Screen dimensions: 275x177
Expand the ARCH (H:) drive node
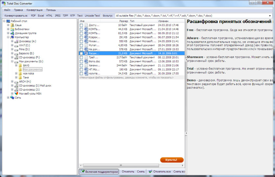pos(12,81)
